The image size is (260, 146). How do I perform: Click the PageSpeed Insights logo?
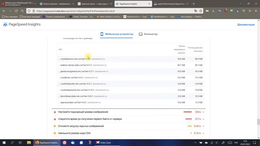coord(22,24)
